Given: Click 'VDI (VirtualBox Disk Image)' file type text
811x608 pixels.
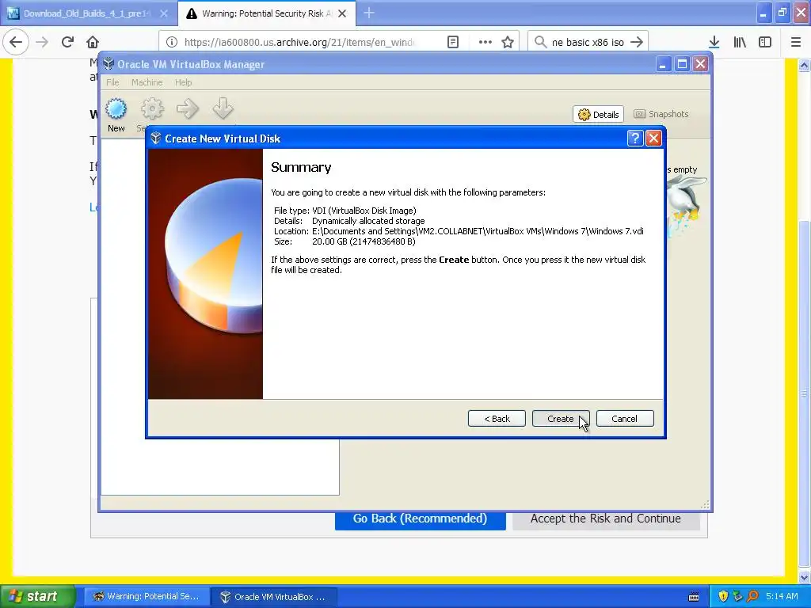Looking at the screenshot, I should 364,211.
